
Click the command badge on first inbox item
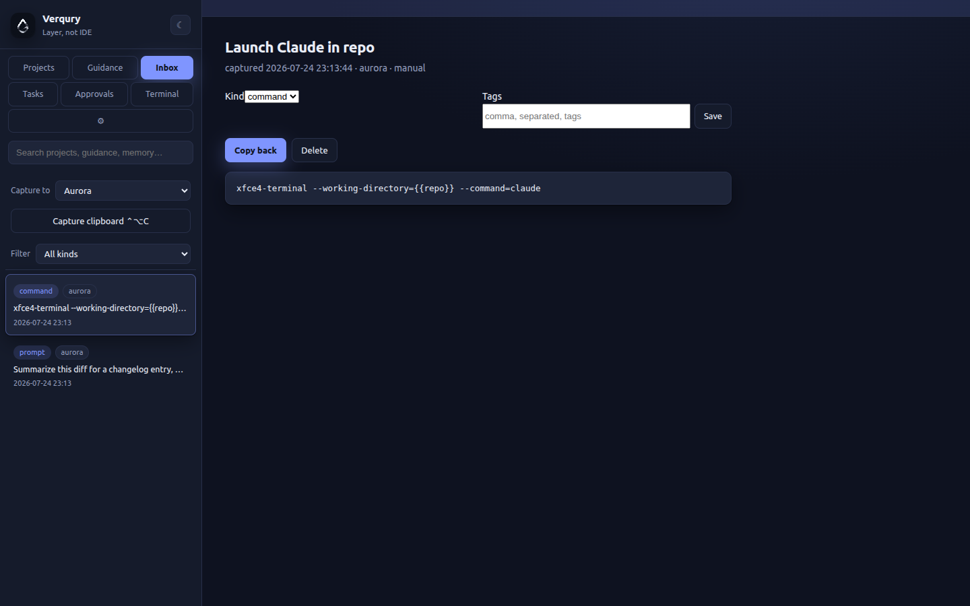(x=36, y=291)
